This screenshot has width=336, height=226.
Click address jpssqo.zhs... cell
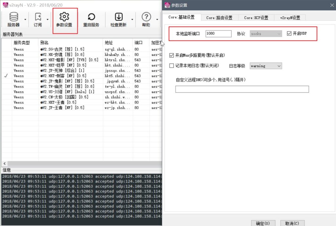tap(117, 70)
